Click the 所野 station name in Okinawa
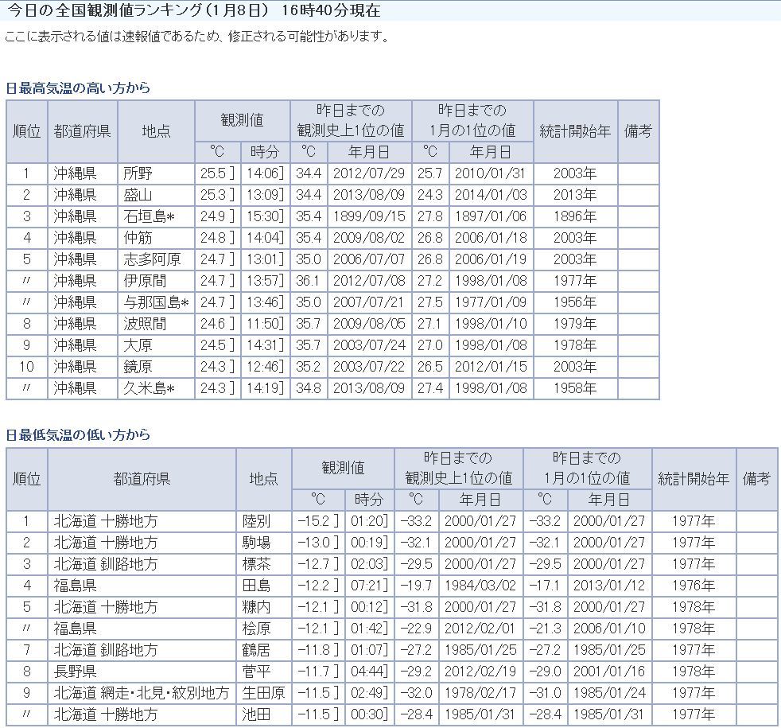 click(x=138, y=173)
